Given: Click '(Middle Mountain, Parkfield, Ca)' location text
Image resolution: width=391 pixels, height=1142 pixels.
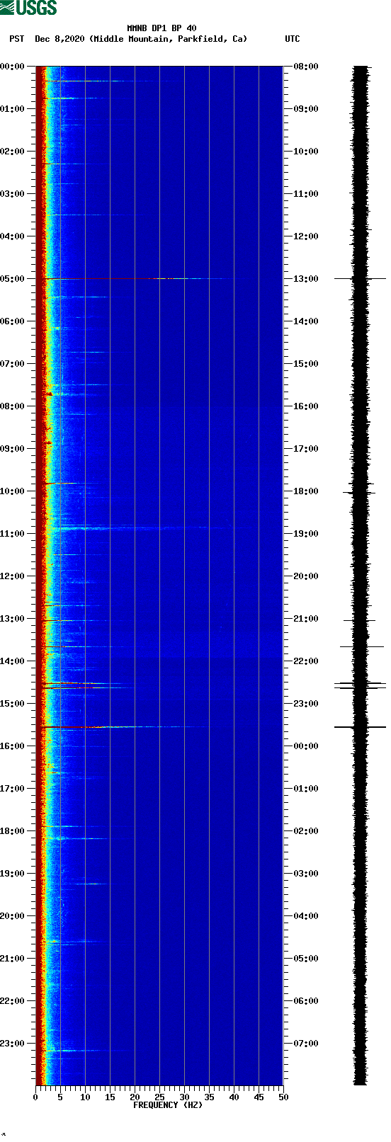Looking at the screenshot, I should click(x=169, y=39).
